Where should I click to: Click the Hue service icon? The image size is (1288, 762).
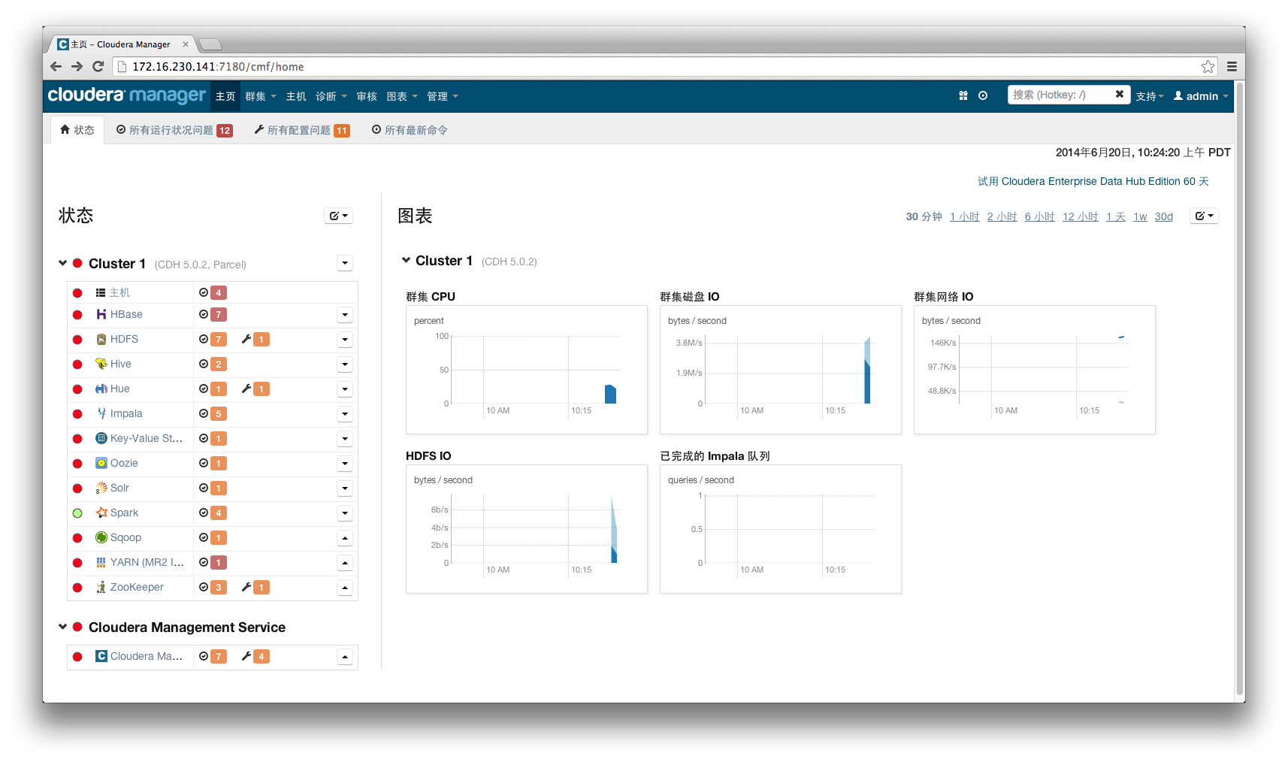coord(101,389)
